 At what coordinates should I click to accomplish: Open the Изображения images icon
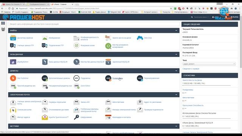(45, 38)
